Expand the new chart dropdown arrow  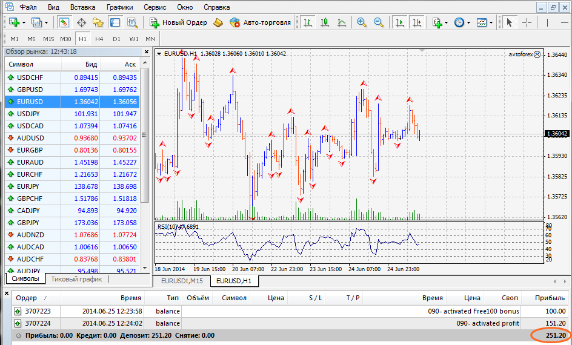point(24,22)
